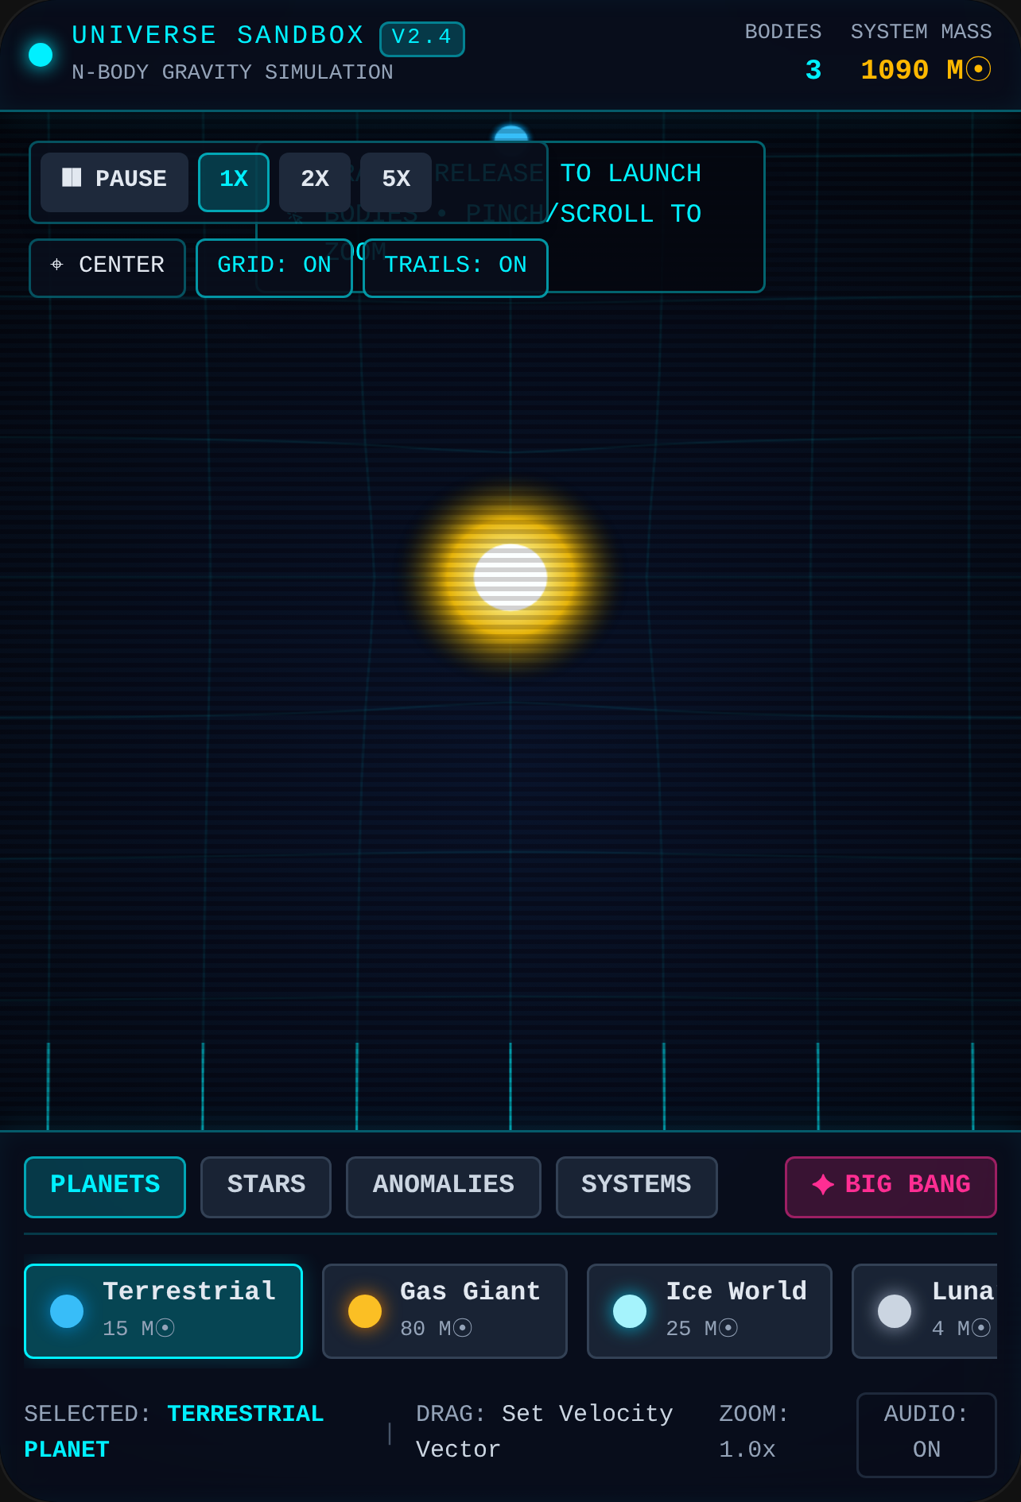The width and height of the screenshot is (1021, 1502).
Task: Click the ZOOM: 1.0x readout
Action: (754, 1431)
